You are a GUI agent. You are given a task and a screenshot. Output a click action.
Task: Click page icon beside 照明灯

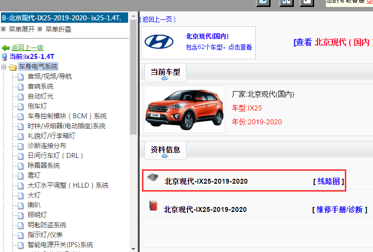[x=21, y=215]
